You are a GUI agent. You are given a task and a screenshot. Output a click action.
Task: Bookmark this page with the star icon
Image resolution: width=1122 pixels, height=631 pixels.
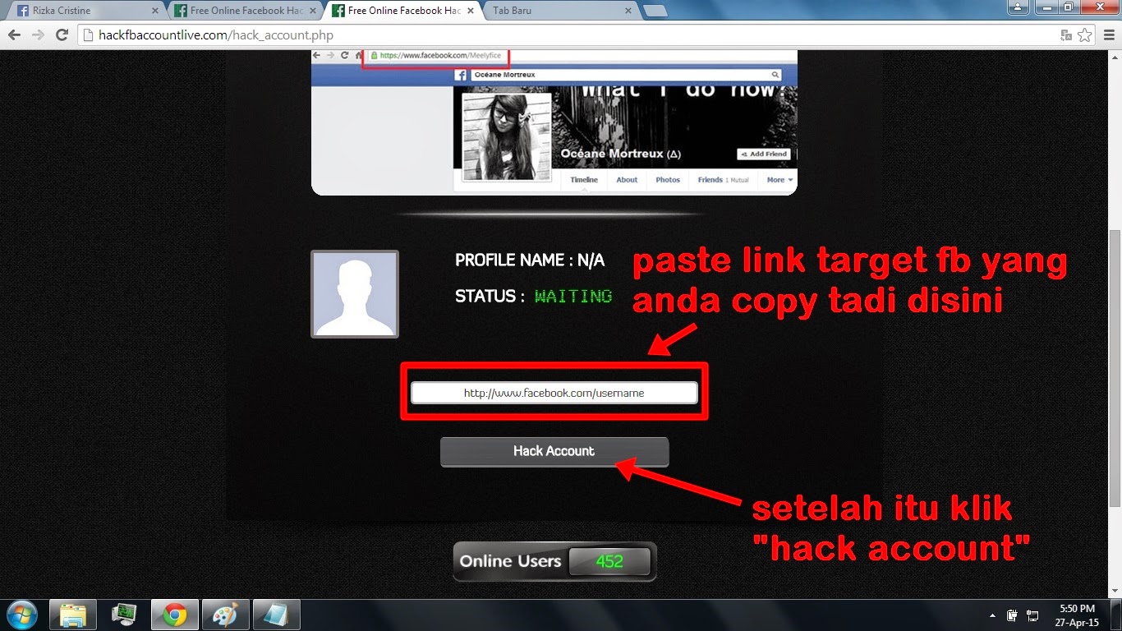(1084, 35)
